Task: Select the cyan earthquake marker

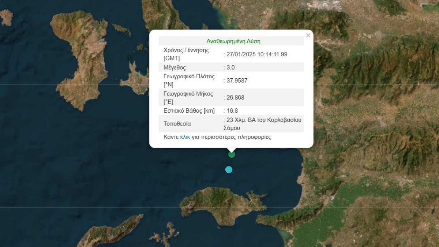Action: [x=229, y=169]
